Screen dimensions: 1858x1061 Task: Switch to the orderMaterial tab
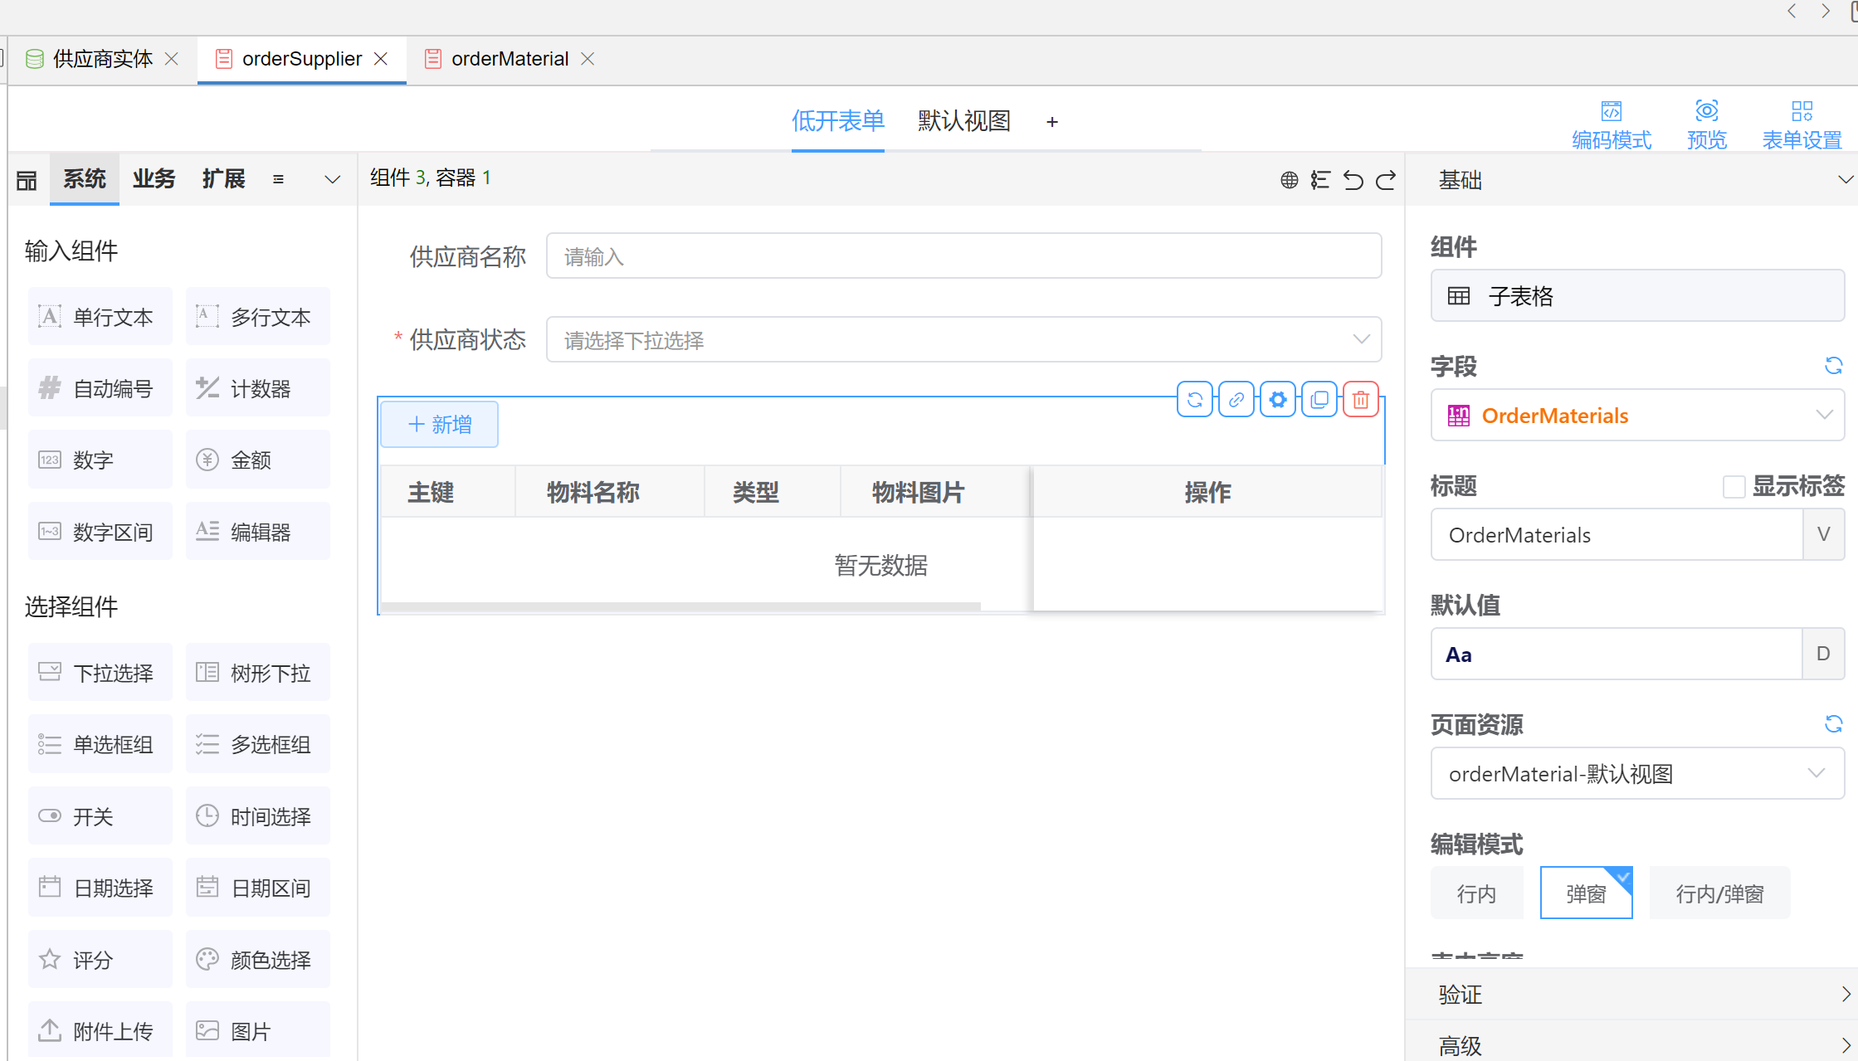coord(510,59)
